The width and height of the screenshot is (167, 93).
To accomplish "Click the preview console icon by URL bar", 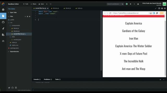I will [x=151, y=13].
